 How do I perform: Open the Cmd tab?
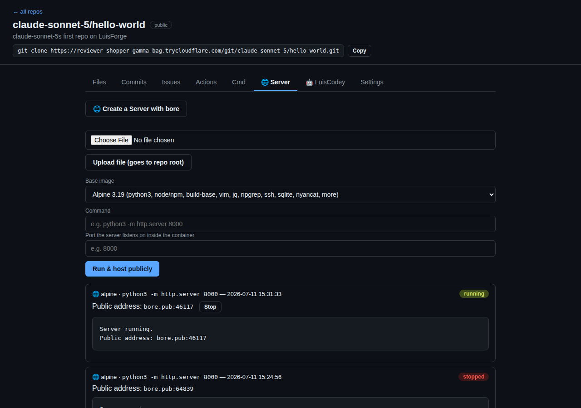tap(239, 82)
